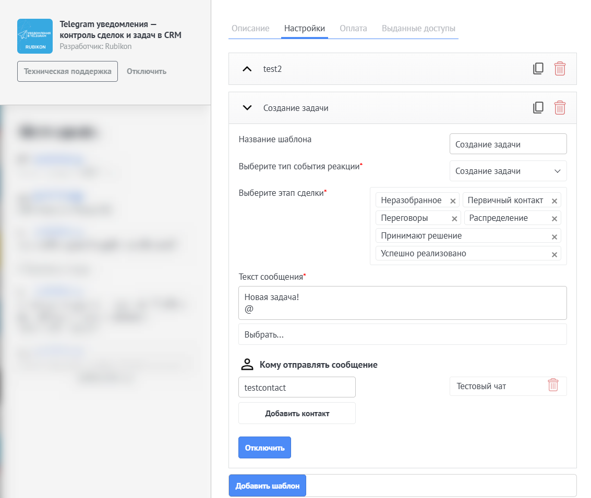The height and width of the screenshot is (498, 591).
Task: Focus the Текст сообщения text area
Action: tap(403, 303)
